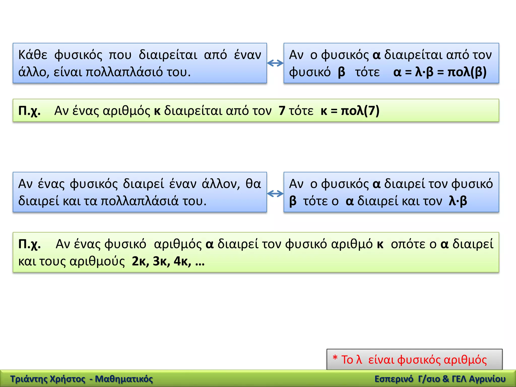Viewport: 516px width, 387px height.
Task: Click the bold number 7 in the example
Action: click(x=282, y=111)
